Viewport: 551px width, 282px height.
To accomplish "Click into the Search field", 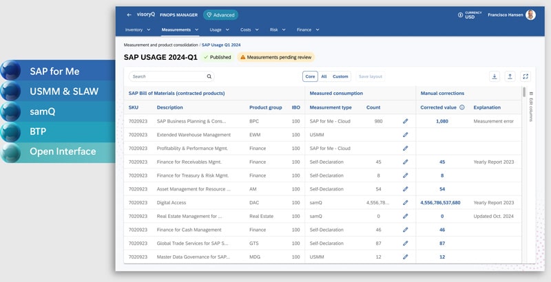I will click(x=171, y=76).
